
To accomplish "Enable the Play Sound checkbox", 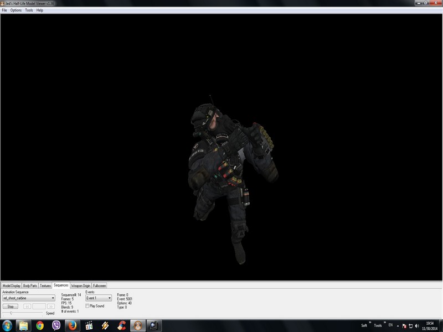I will coord(87,306).
